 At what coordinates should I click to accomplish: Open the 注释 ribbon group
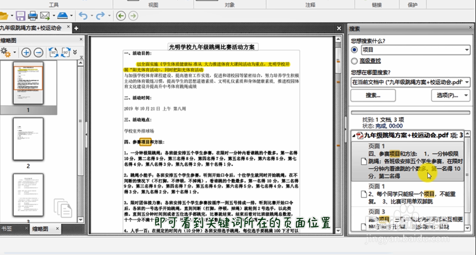point(310,5)
